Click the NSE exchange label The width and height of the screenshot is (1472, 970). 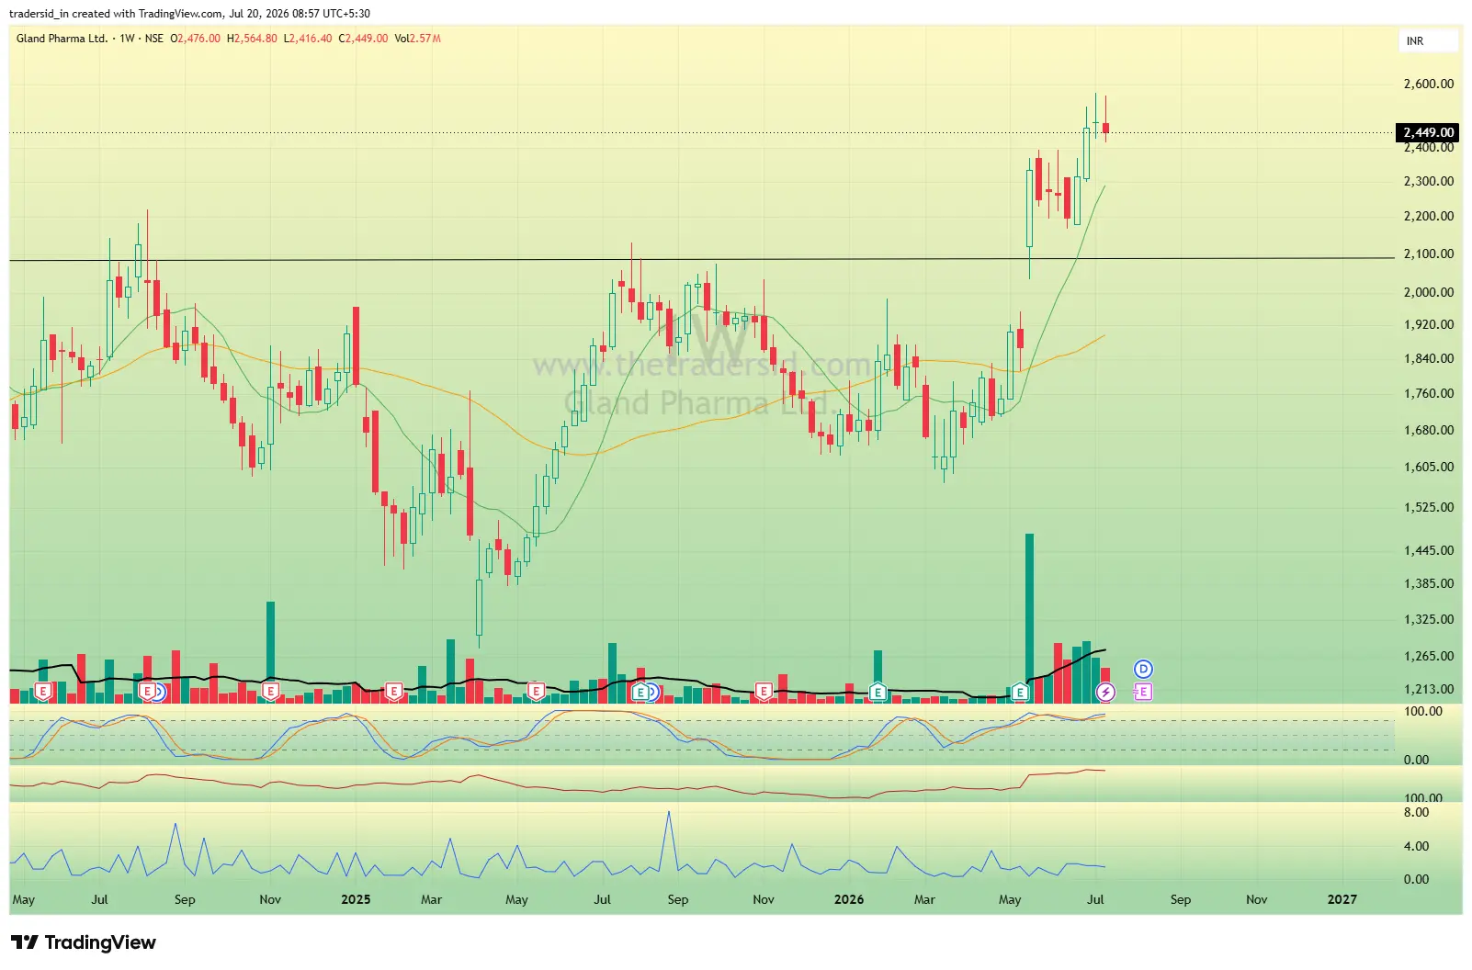tap(153, 39)
